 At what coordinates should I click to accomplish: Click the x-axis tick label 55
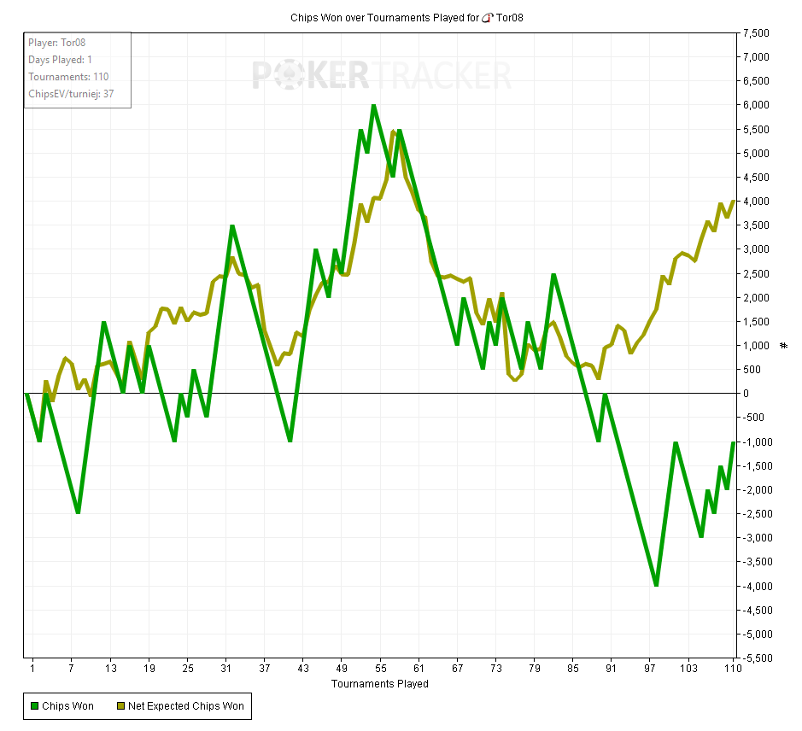[x=381, y=668]
